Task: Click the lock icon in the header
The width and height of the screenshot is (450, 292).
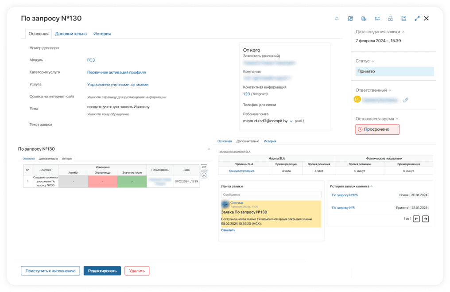Action: click(390, 19)
